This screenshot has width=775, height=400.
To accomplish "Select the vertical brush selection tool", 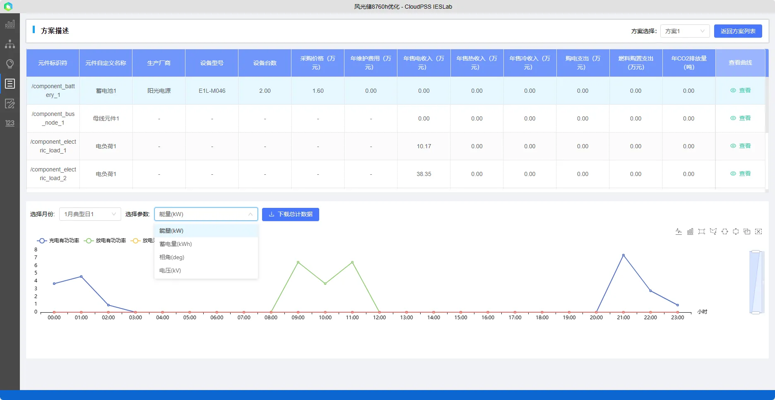I will [x=736, y=231].
